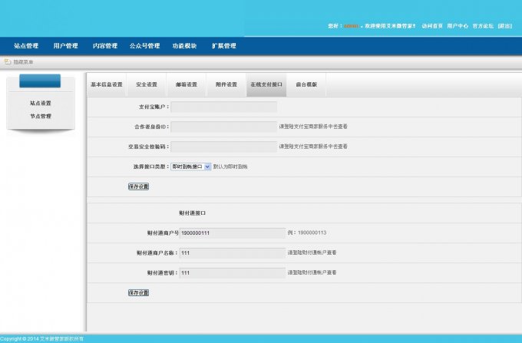
Task: Switch to the 基本信息设置 tab
Action: [x=107, y=84]
